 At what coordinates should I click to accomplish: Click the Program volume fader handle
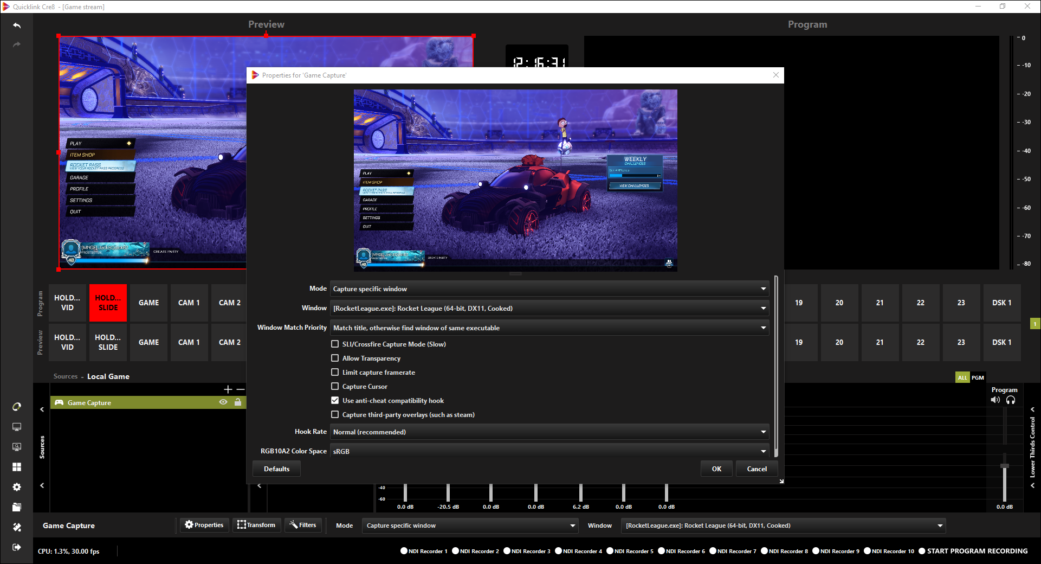[1005, 466]
